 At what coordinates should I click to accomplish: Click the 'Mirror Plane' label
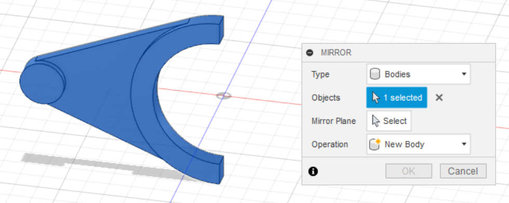(334, 121)
